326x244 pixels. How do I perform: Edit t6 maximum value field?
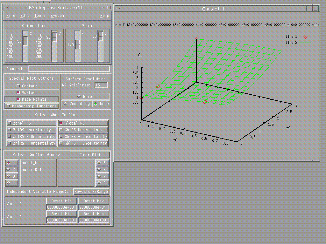pos(94,207)
